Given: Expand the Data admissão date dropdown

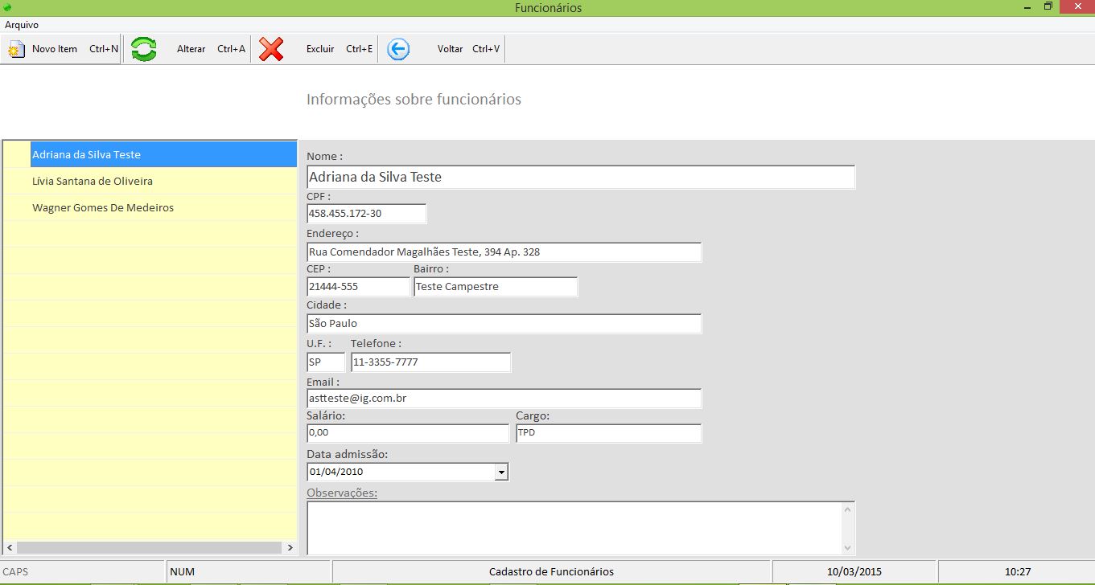Looking at the screenshot, I should click(x=501, y=472).
